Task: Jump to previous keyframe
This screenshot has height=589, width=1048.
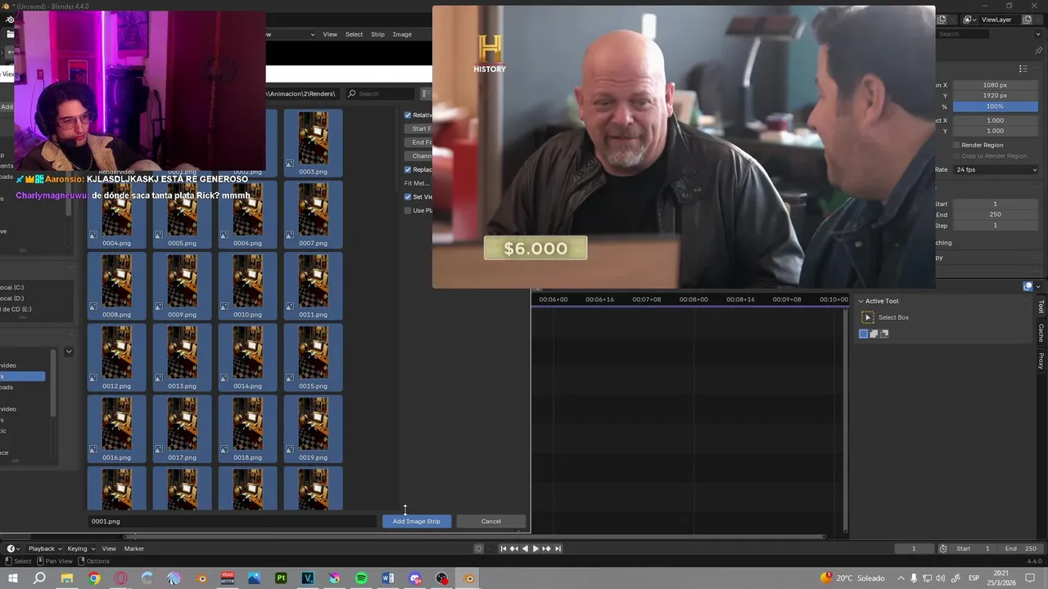Action: click(514, 549)
